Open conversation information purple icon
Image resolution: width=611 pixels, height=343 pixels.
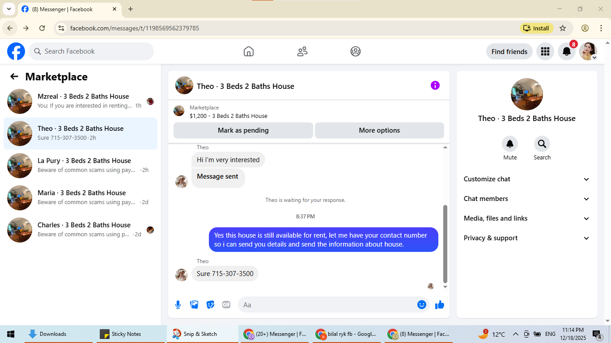435,85
